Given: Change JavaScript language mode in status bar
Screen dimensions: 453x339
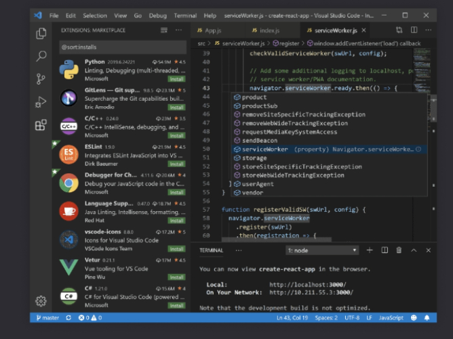Looking at the screenshot, I should click(x=391, y=317).
